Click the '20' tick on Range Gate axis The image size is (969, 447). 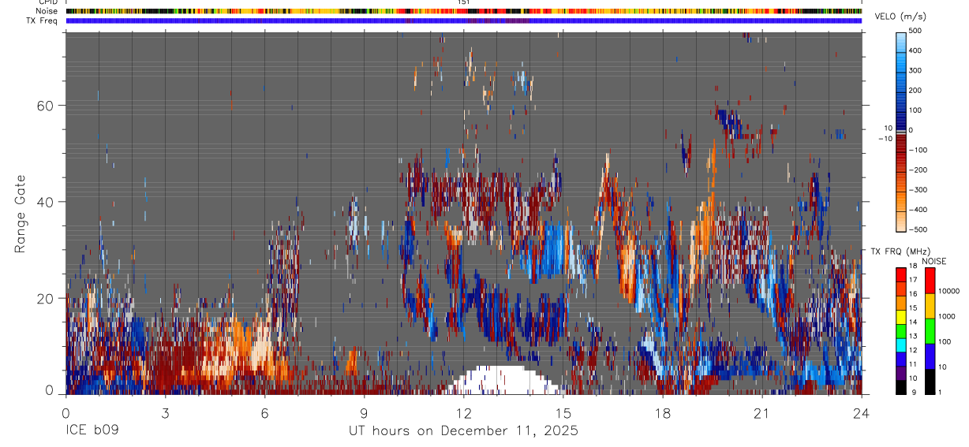(x=46, y=298)
